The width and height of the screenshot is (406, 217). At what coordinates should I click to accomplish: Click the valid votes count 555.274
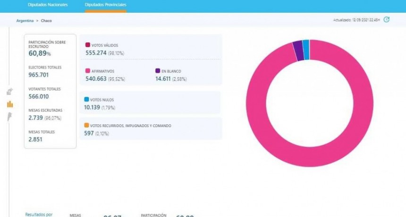[x=96, y=53]
